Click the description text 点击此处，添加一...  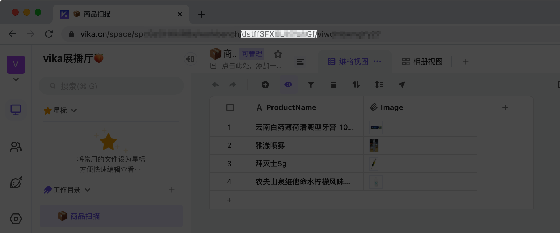click(251, 66)
